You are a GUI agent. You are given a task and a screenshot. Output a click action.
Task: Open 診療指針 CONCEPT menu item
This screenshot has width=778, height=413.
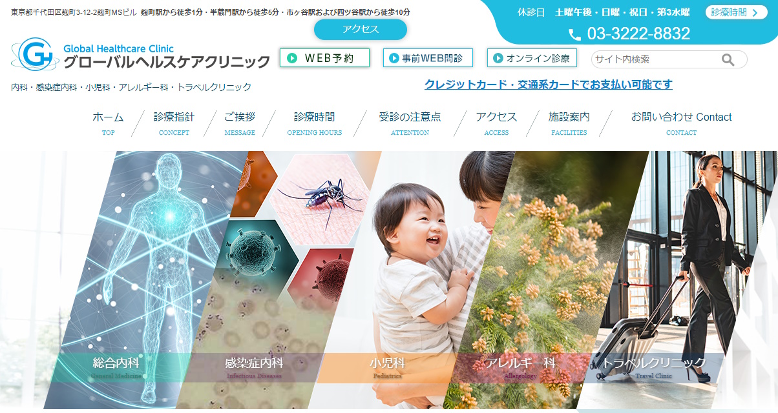tap(174, 123)
